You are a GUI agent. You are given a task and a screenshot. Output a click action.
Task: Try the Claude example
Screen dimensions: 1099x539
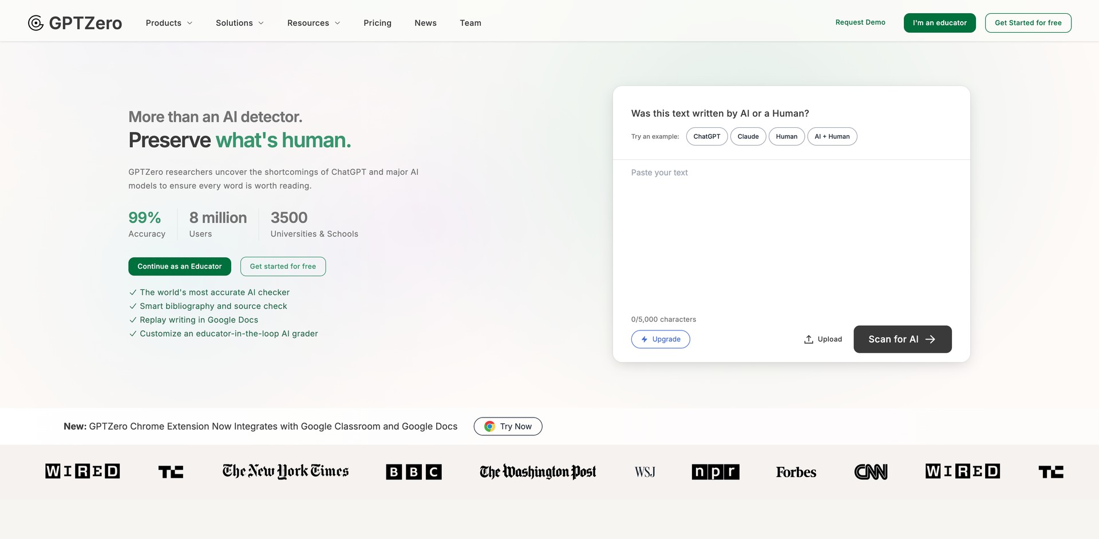tap(748, 136)
